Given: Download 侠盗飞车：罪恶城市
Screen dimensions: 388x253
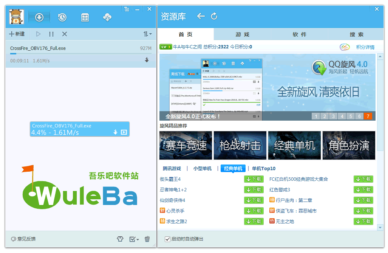Looking at the screenshot, I should click(x=363, y=211).
